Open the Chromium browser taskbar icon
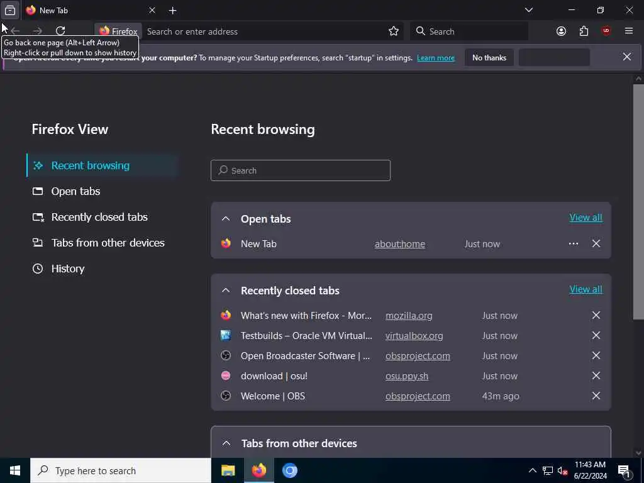This screenshot has height=483, width=644. pyautogui.click(x=289, y=470)
